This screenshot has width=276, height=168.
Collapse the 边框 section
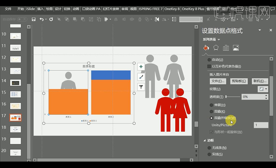tap(205, 140)
